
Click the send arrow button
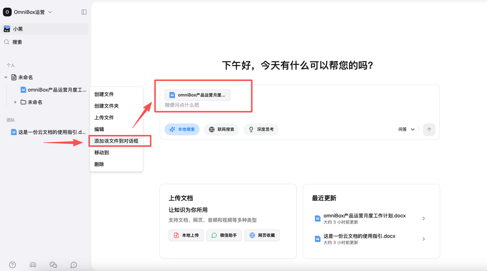click(429, 130)
